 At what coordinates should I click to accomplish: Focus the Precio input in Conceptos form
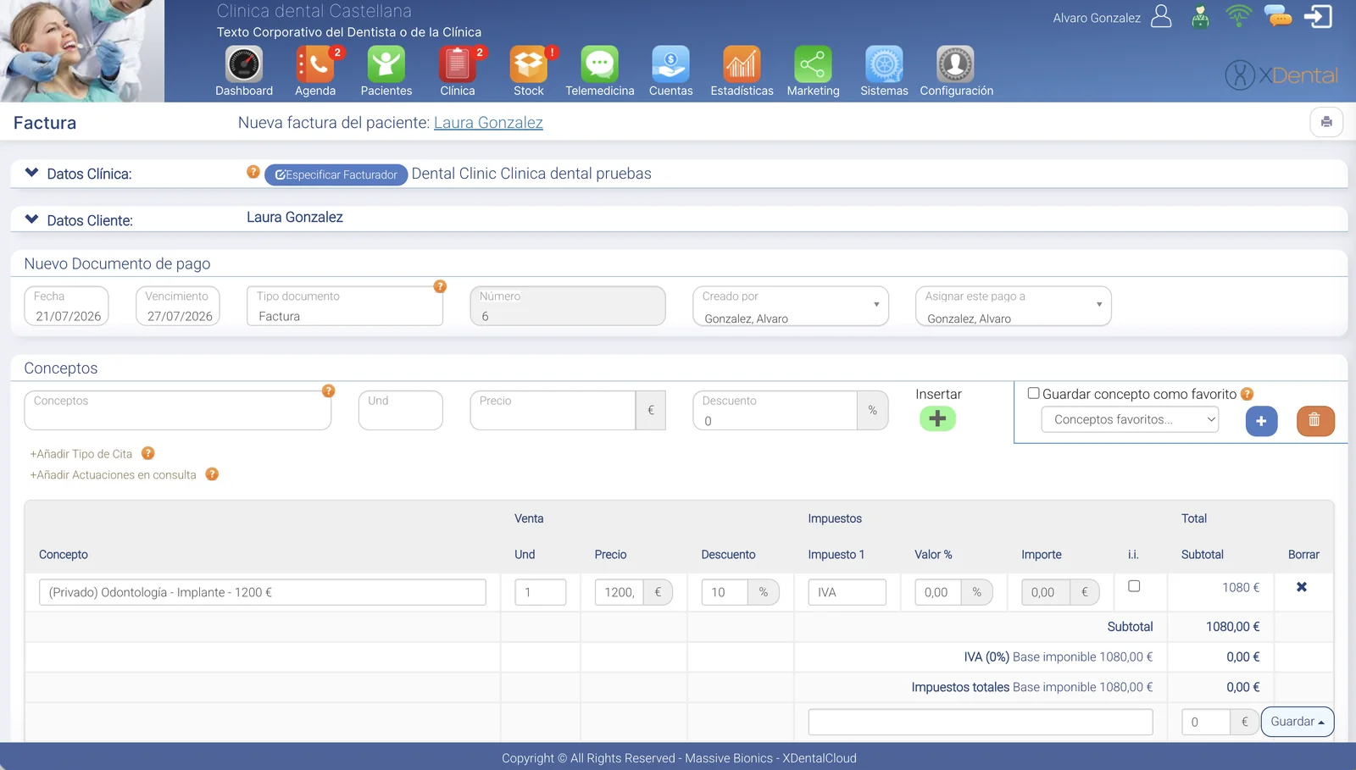[553, 410]
